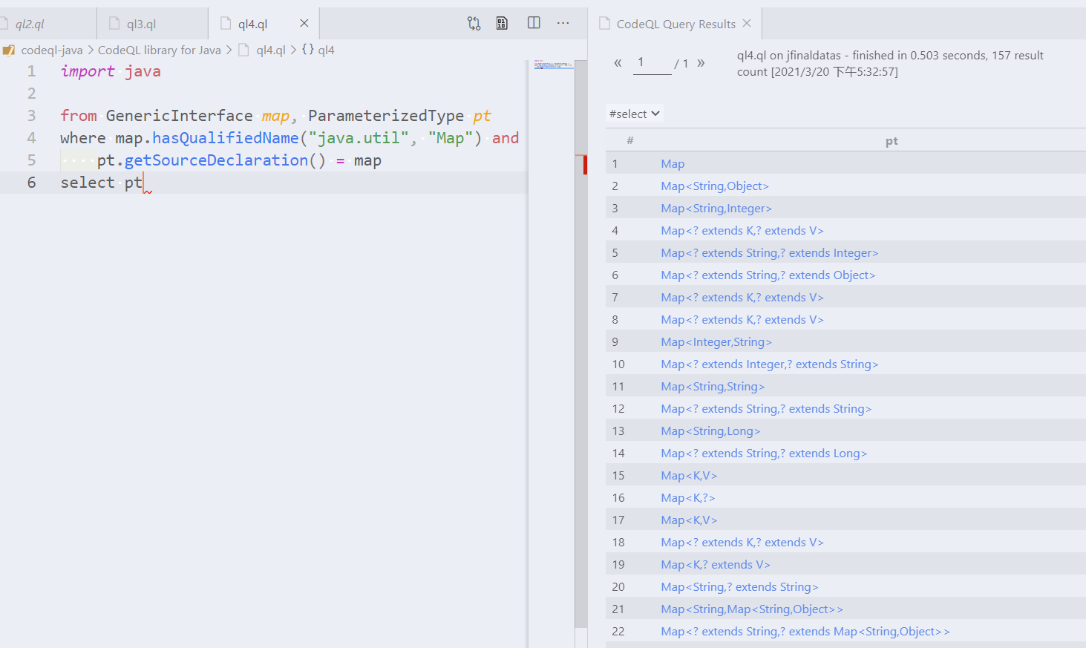Click the ql4 symbol breadcrumb
1086x648 pixels.
click(318, 50)
